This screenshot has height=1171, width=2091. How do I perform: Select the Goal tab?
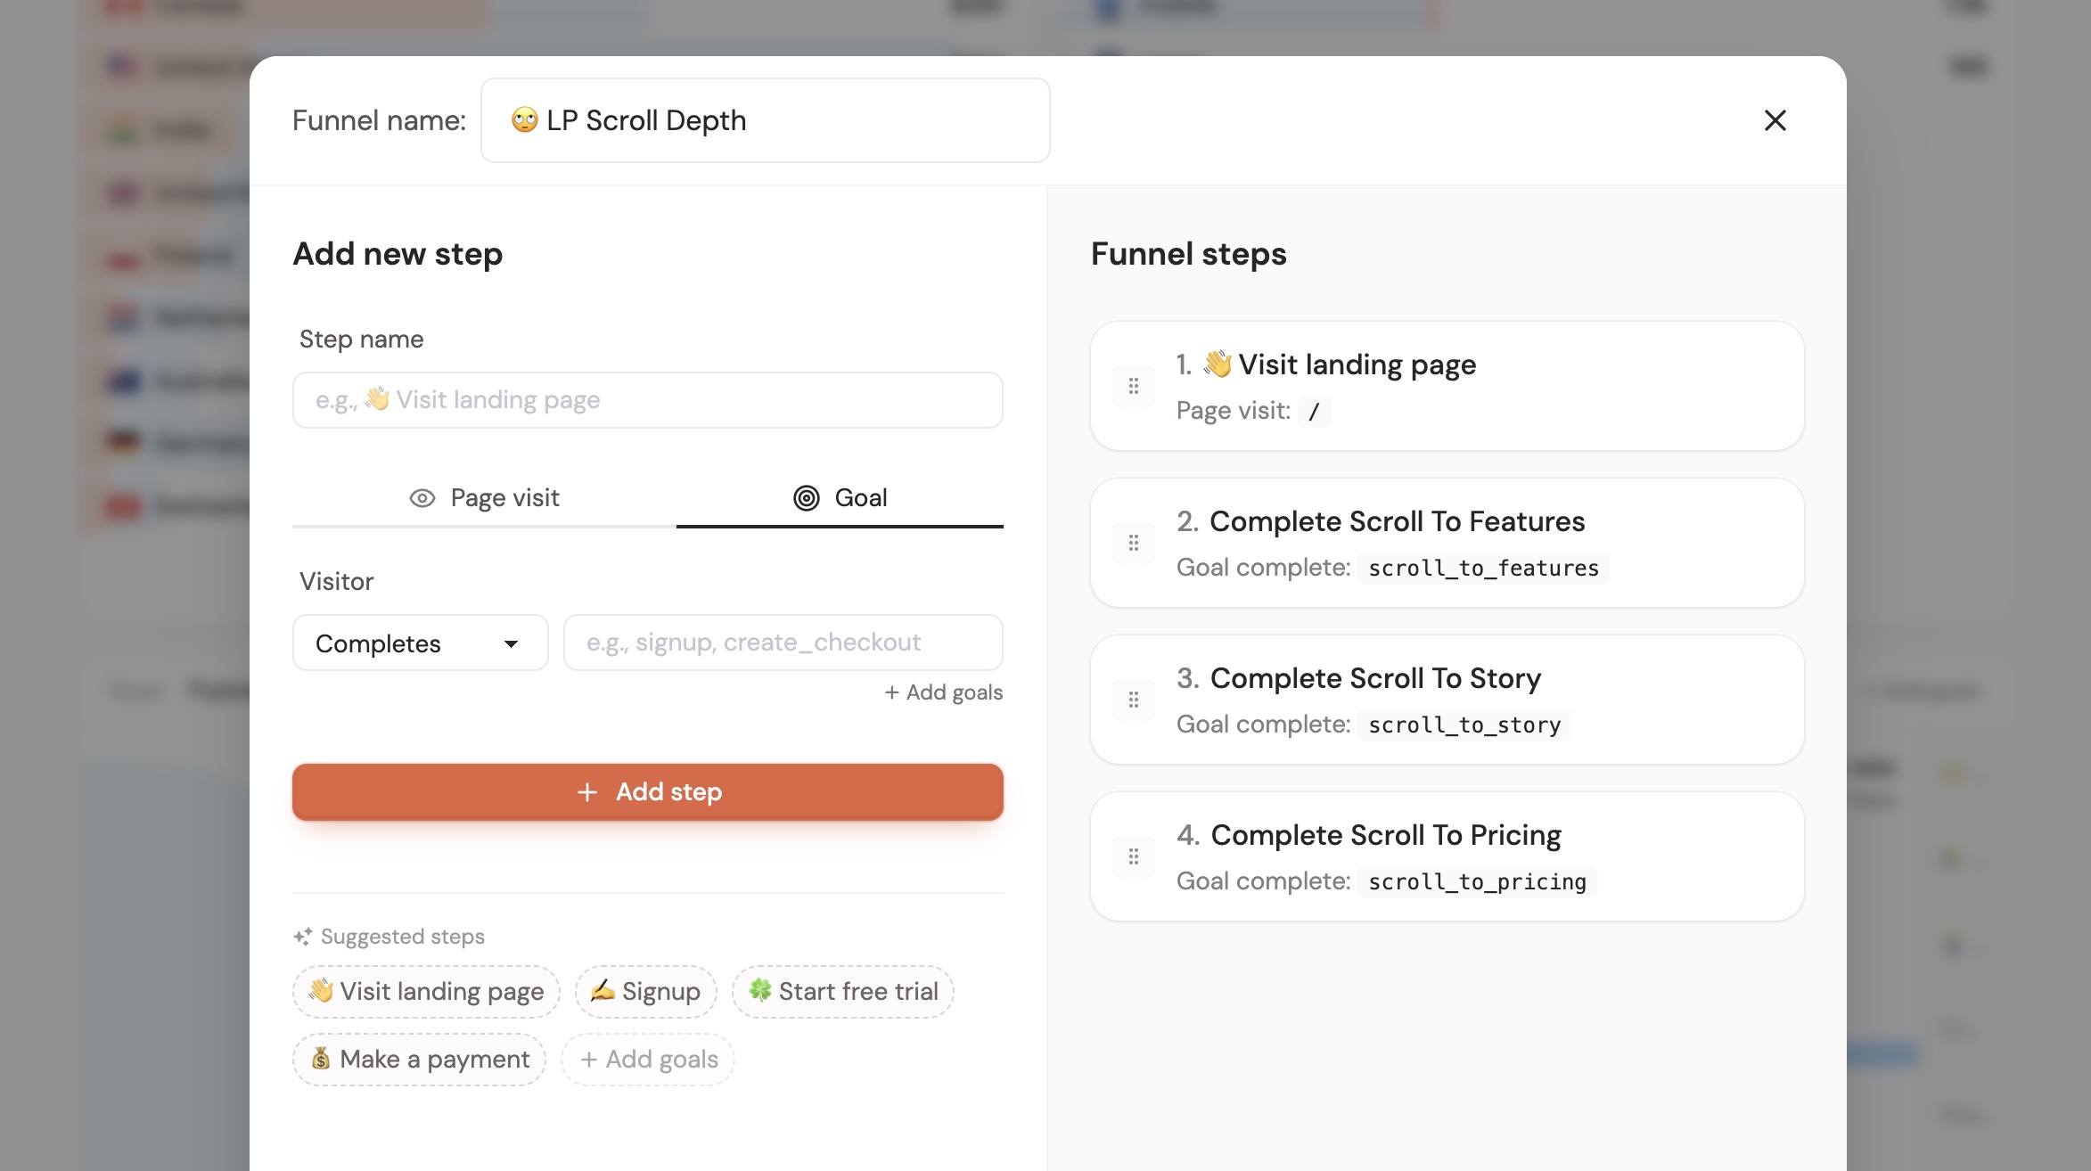840,498
